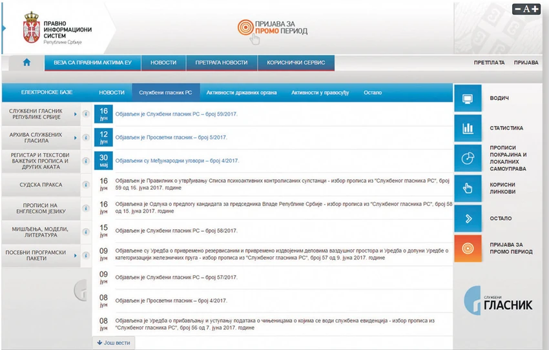Open Претрага новости menu item

(222, 63)
